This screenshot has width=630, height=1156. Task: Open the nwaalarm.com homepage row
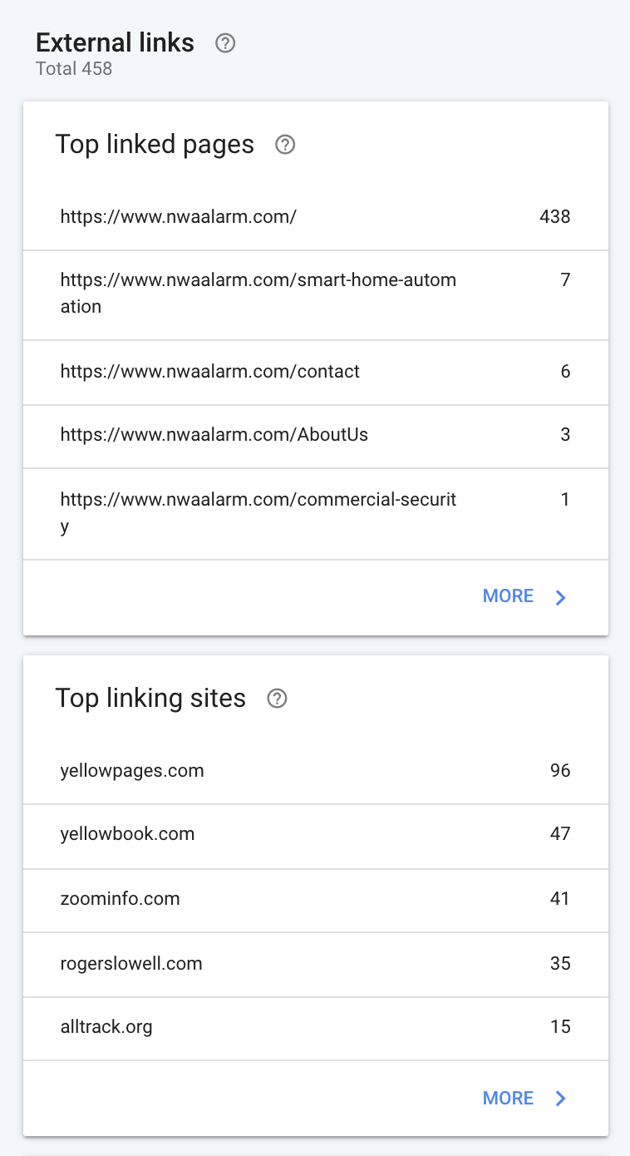(x=179, y=217)
